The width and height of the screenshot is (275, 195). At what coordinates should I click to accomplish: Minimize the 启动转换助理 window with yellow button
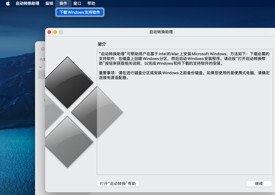pyautogui.click(x=55, y=32)
